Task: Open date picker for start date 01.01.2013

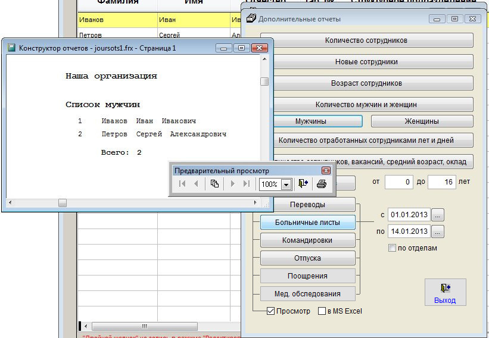Action: pyautogui.click(x=438, y=215)
